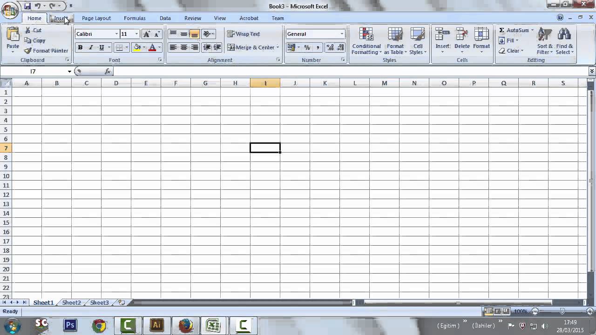Open the Font name dropdown

coord(116,33)
